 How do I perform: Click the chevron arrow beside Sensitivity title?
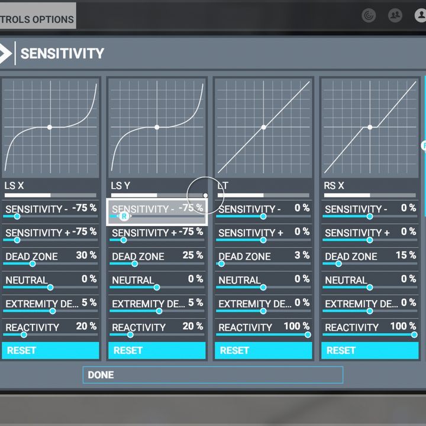coord(5,53)
